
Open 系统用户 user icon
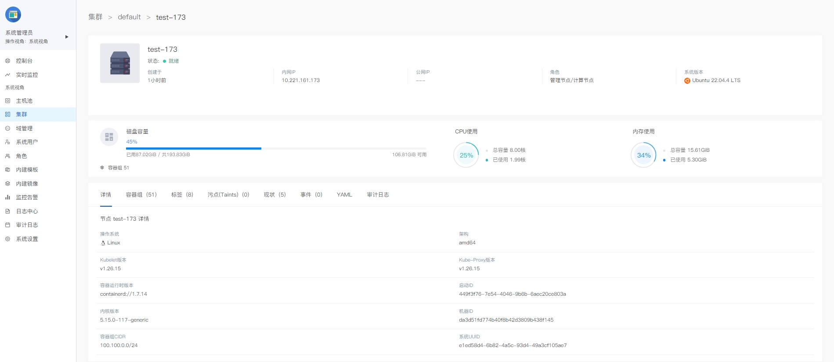[7, 142]
